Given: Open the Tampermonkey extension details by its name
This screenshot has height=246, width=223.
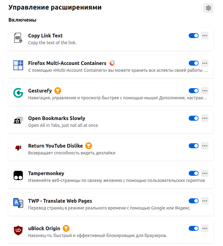Looking at the screenshot, I should [46, 173].
